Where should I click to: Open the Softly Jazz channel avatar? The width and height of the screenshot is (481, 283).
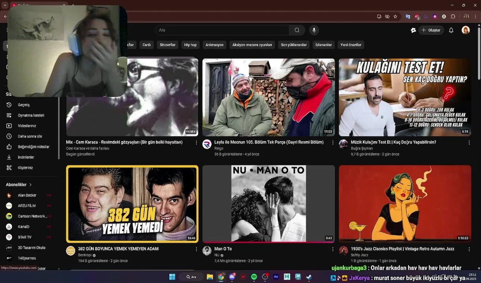pyautogui.click(x=344, y=251)
